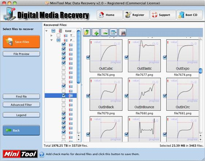Click the folder icon of T... tree item
Image resolution: width=205 pixels, height=161 pixels.
(x=66, y=36)
